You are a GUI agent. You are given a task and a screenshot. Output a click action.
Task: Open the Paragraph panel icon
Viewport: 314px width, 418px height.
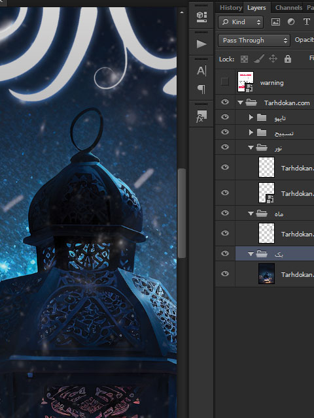pos(201,89)
